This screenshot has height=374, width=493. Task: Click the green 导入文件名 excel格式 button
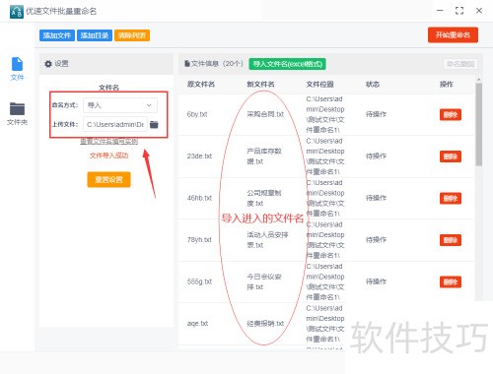coord(288,64)
